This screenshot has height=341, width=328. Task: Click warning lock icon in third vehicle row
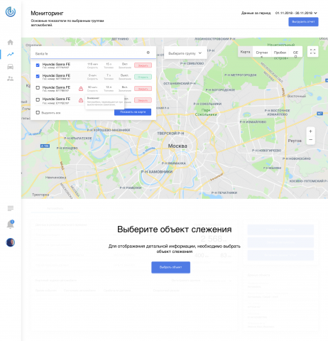coord(81,89)
